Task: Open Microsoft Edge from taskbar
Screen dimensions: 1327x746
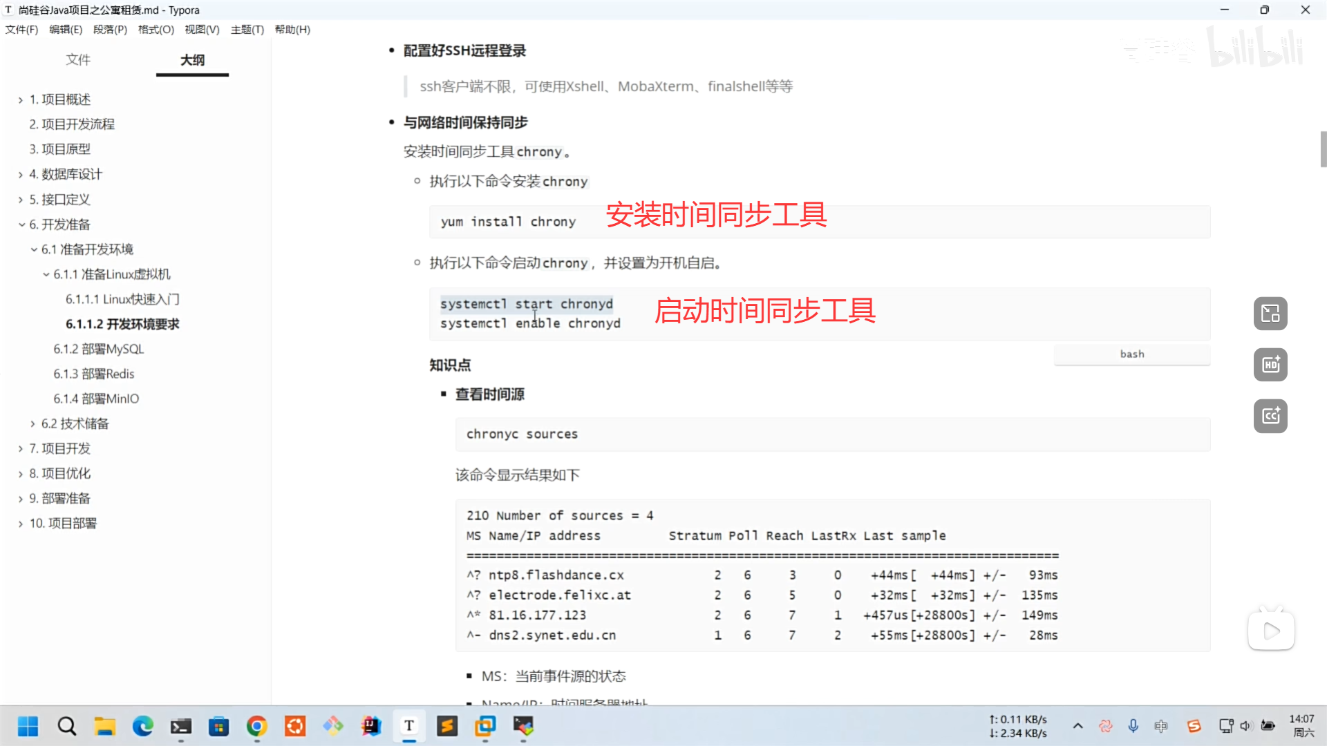Action: tap(143, 726)
